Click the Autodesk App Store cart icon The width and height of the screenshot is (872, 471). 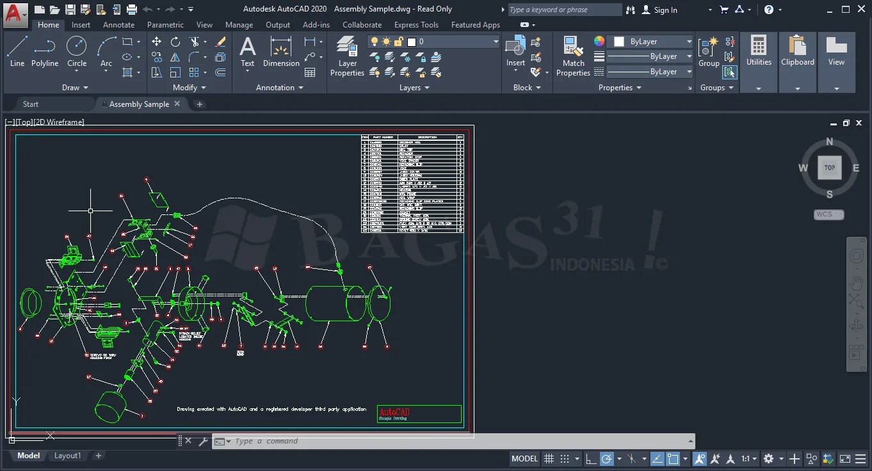[724, 10]
